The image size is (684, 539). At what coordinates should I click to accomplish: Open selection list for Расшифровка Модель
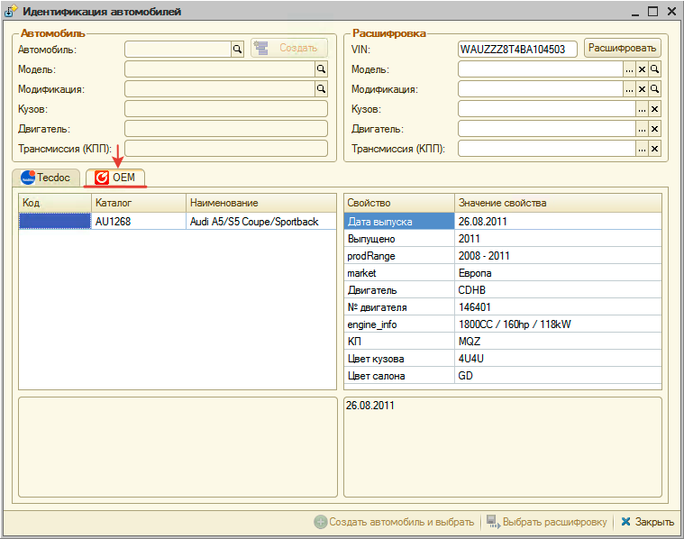(630, 69)
